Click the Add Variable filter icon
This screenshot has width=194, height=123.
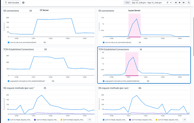point(6,3)
